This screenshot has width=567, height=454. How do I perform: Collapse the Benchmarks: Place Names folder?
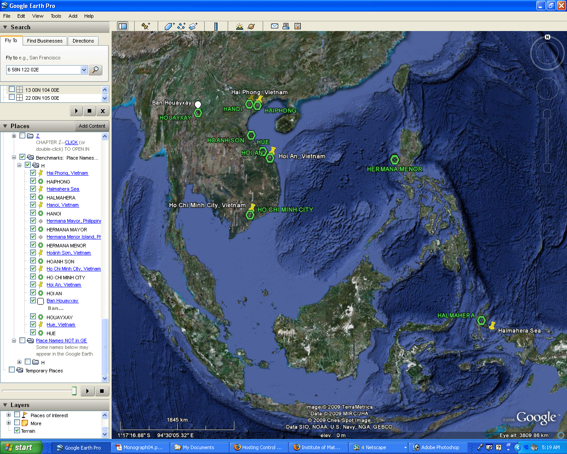(14, 157)
